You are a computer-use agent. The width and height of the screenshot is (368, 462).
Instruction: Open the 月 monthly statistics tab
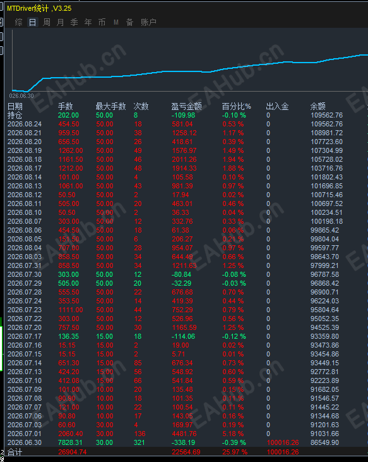click(x=61, y=22)
